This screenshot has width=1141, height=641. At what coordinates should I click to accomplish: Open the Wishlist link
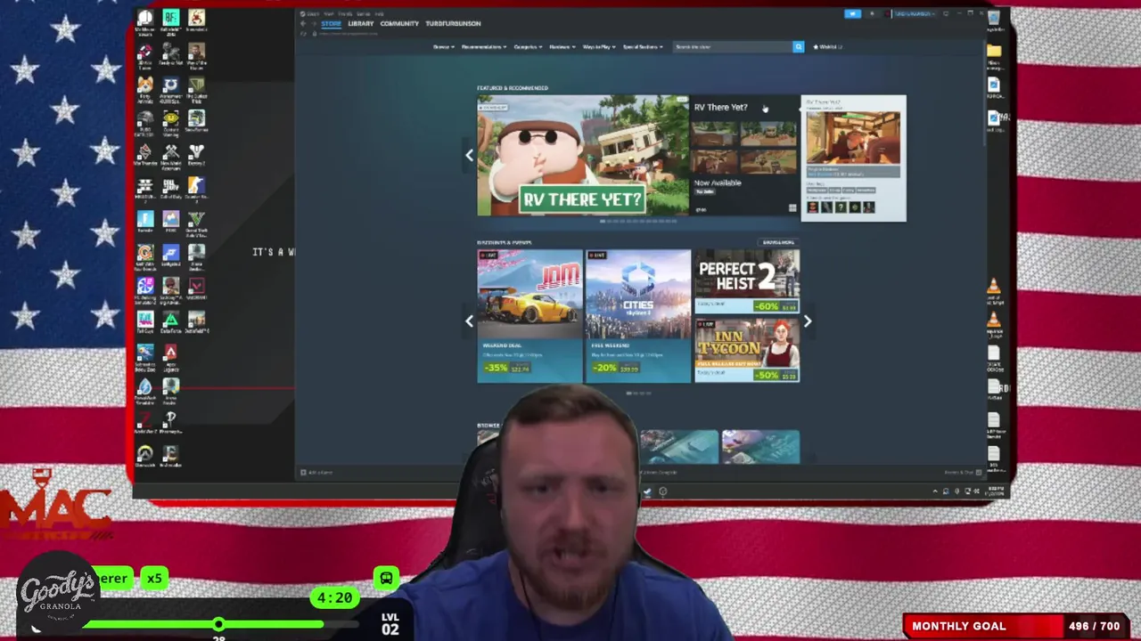[x=827, y=46]
